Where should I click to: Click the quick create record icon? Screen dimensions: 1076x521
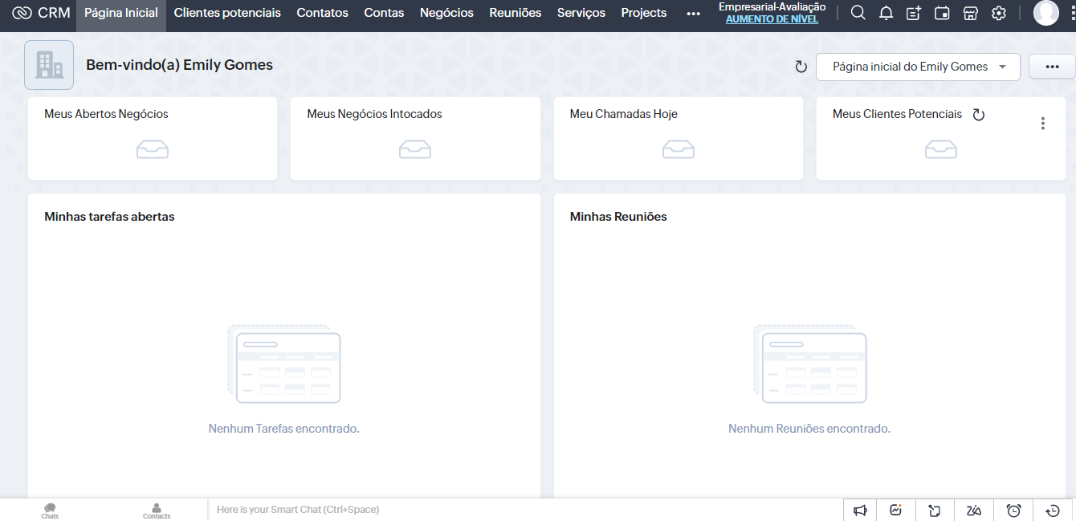[x=914, y=13]
